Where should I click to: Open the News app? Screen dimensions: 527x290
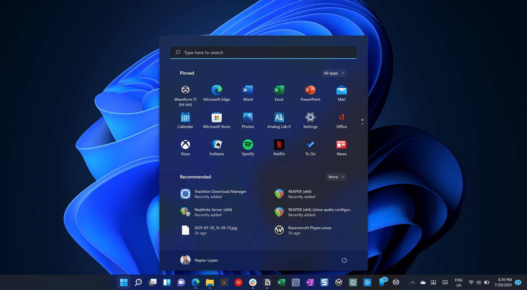coord(342,148)
